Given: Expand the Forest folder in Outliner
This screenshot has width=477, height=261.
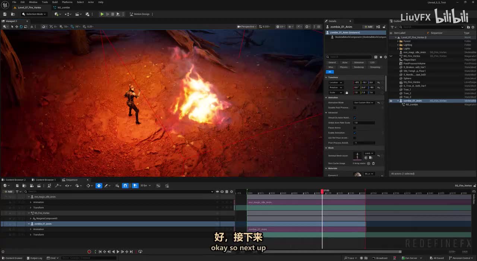Looking at the screenshot, I should click(398, 41).
